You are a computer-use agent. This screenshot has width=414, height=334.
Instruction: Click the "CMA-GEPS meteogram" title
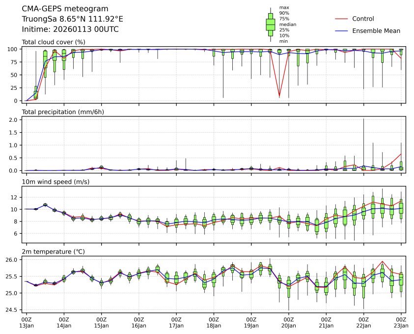pos(62,9)
